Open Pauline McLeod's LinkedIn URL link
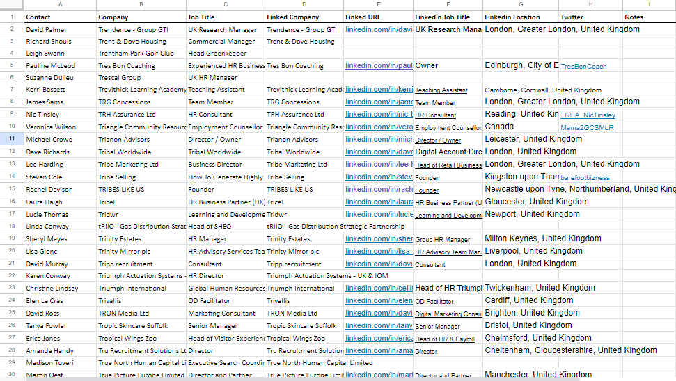The width and height of the screenshot is (676, 381). (x=379, y=65)
